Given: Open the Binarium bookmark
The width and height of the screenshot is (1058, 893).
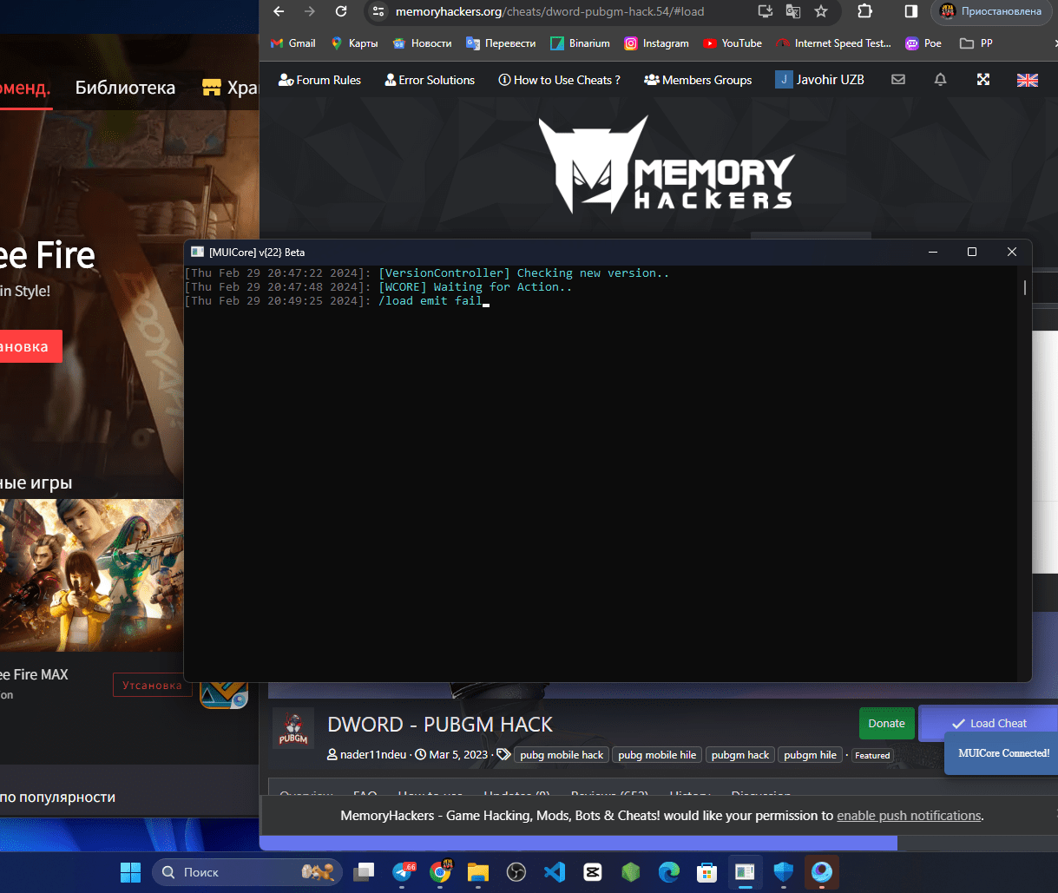Looking at the screenshot, I should coord(581,43).
